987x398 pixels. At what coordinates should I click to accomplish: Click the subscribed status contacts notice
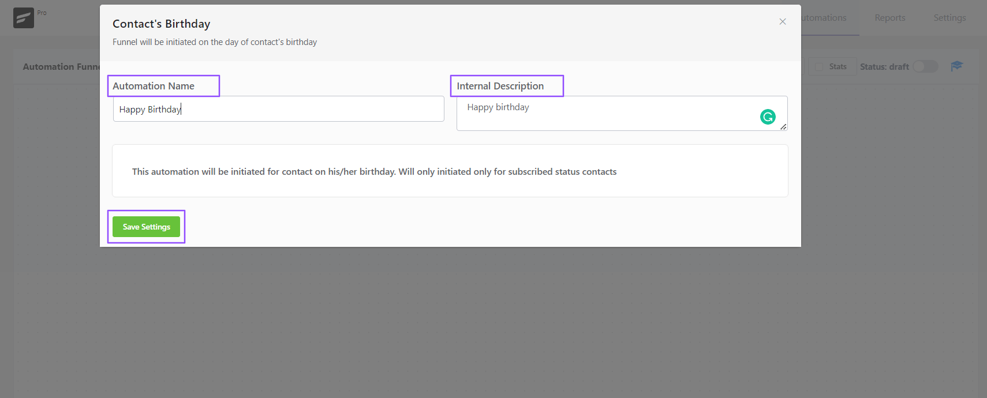375,171
